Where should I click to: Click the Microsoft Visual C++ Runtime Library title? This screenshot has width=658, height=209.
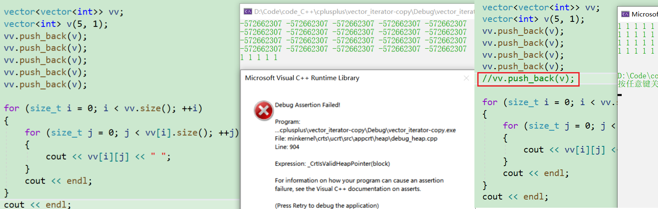(x=302, y=78)
